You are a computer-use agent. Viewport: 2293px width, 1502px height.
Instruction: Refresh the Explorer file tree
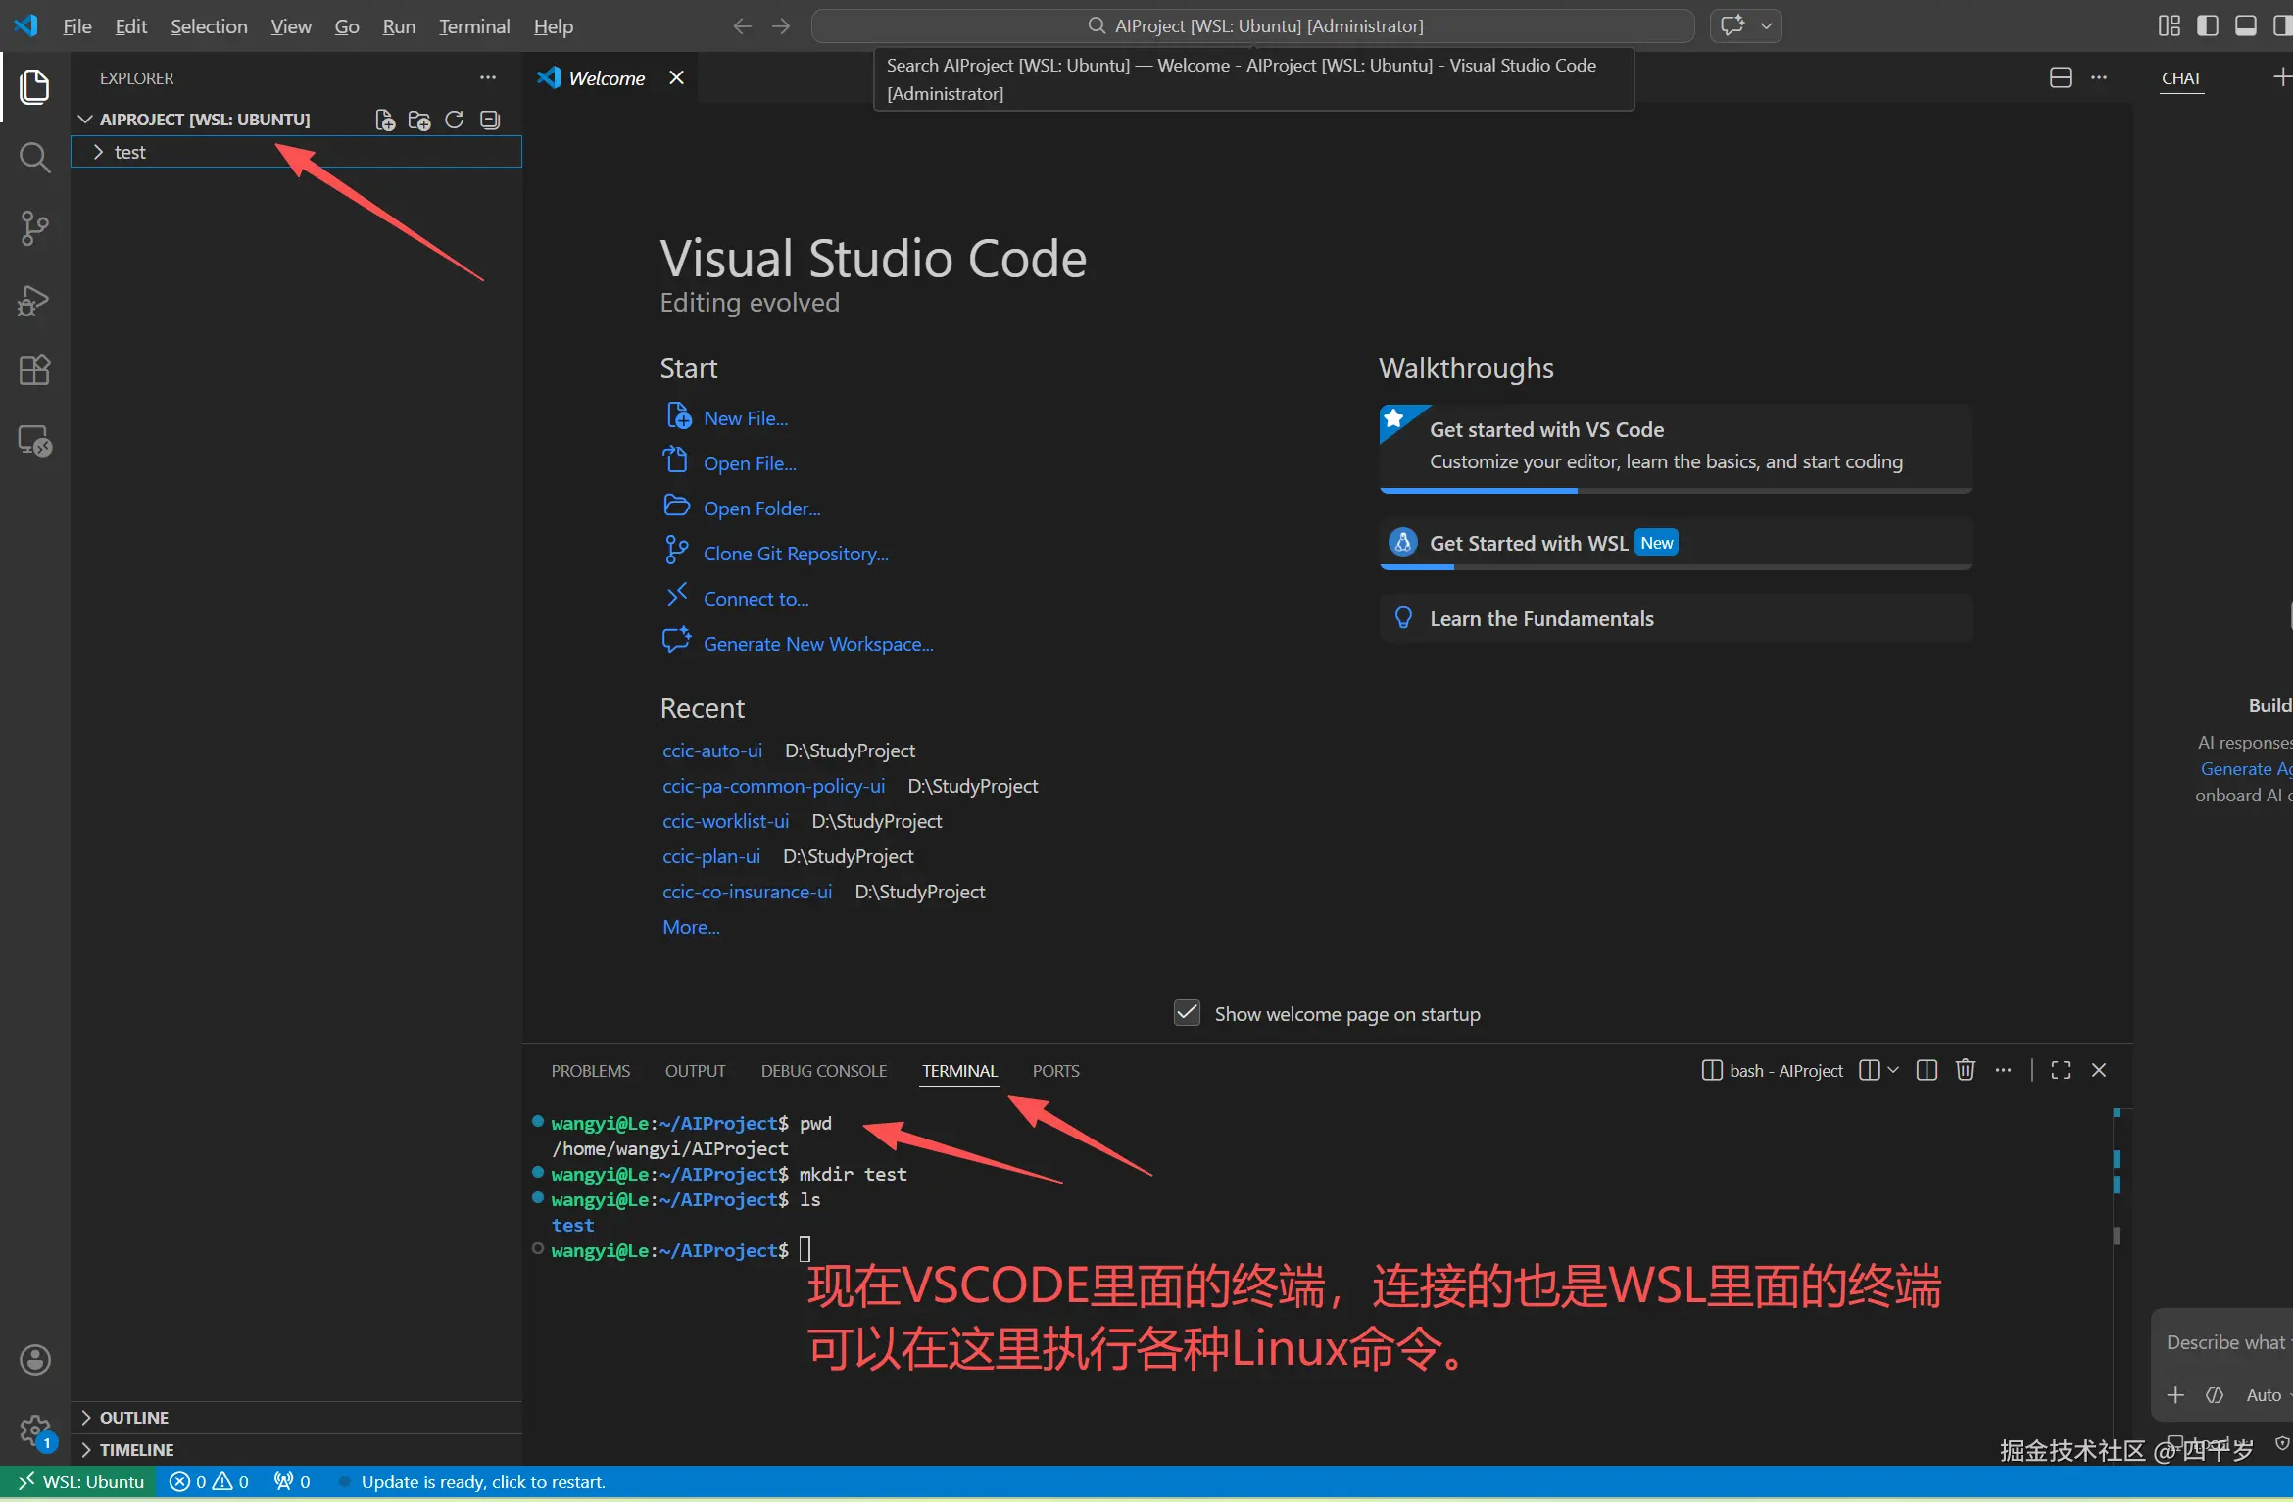(454, 120)
